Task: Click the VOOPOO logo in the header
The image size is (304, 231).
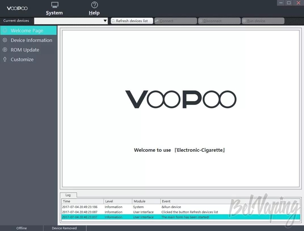Action: tap(17, 8)
